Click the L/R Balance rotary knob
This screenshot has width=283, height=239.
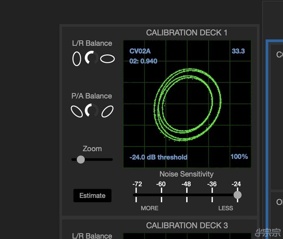[x=92, y=58]
